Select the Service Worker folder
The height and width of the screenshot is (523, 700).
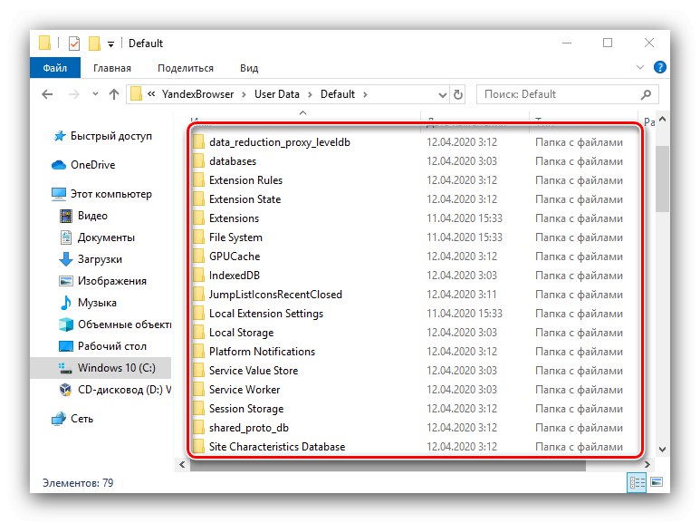point(245,390)
